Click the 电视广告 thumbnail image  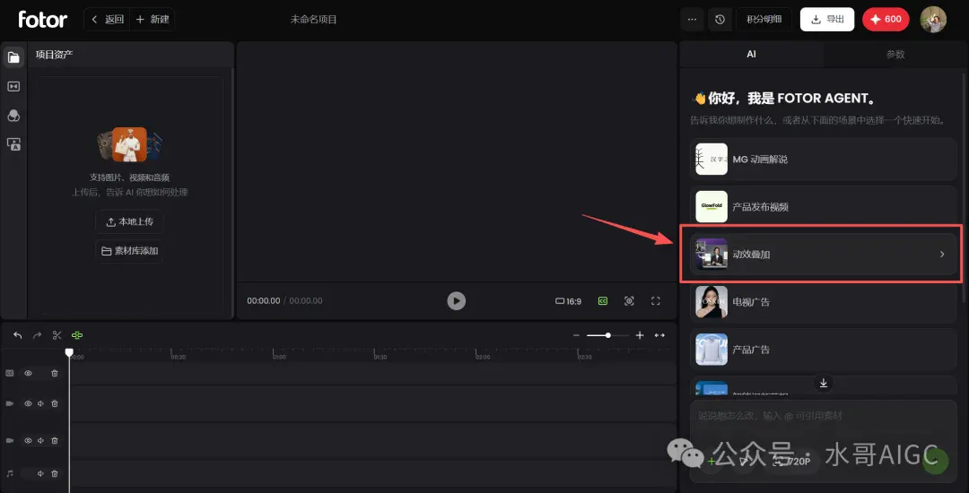click(711, 302)
